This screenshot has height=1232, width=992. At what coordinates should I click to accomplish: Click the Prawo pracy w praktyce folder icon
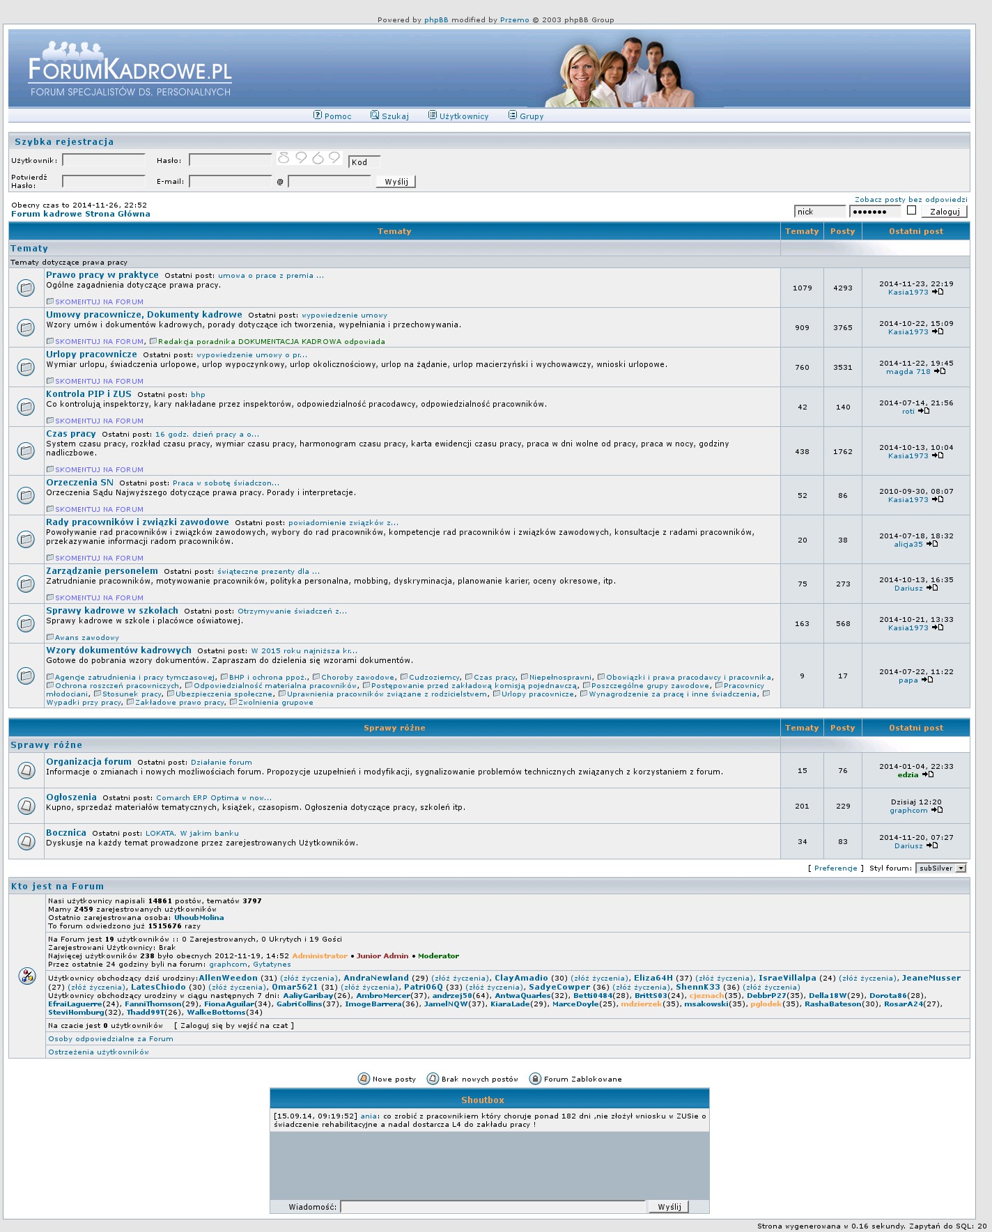point(26,288)
